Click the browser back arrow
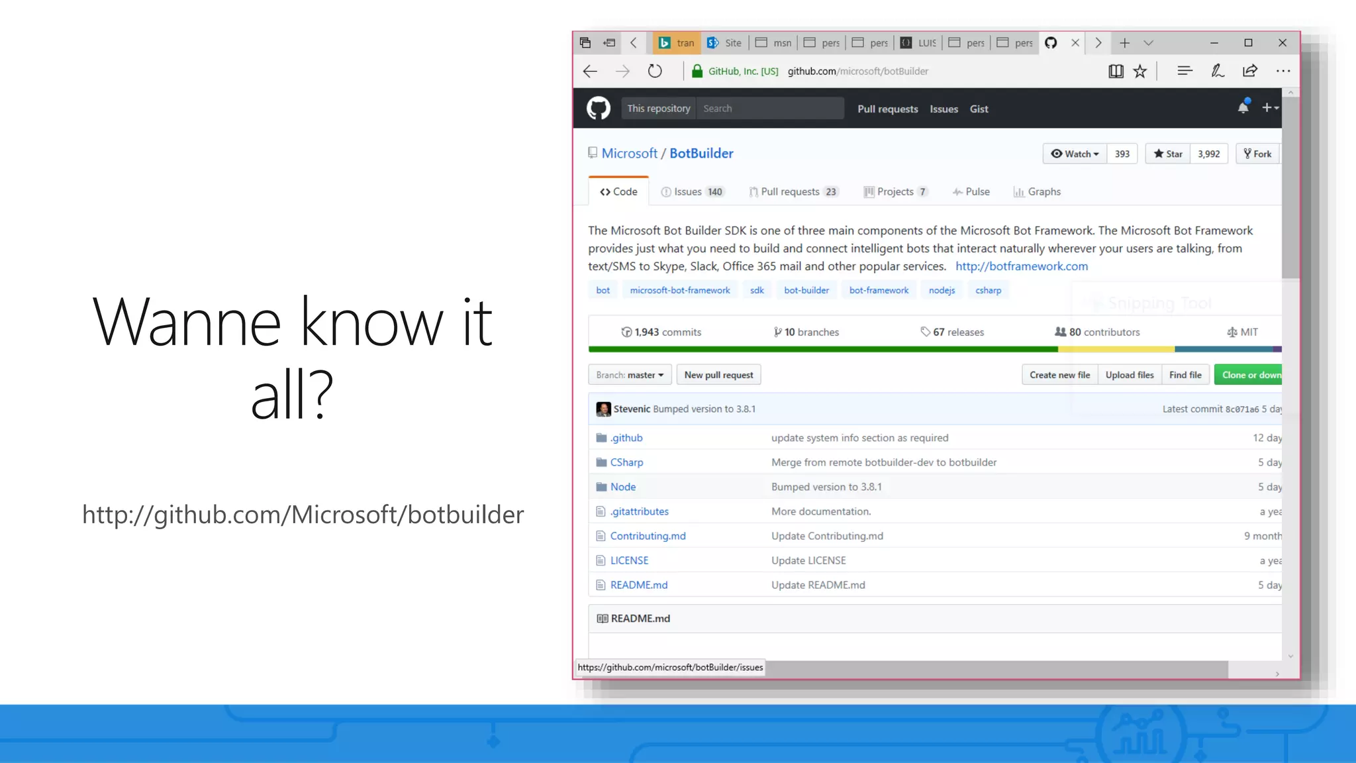Screen dimensions: 1356x763 point(590,71)
